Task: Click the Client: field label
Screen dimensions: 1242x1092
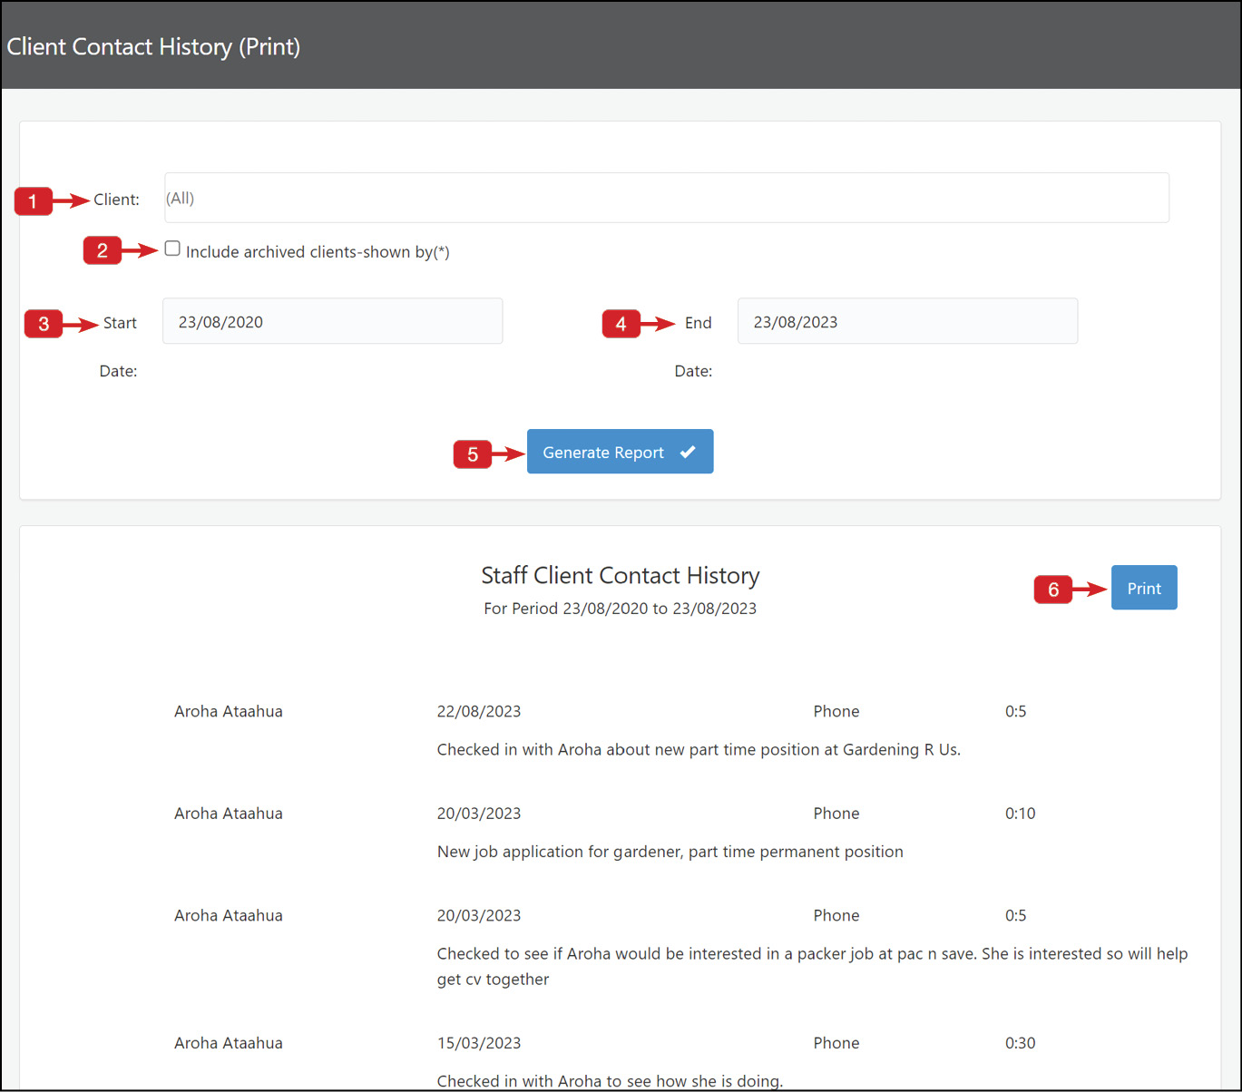Action: point(117,200)
